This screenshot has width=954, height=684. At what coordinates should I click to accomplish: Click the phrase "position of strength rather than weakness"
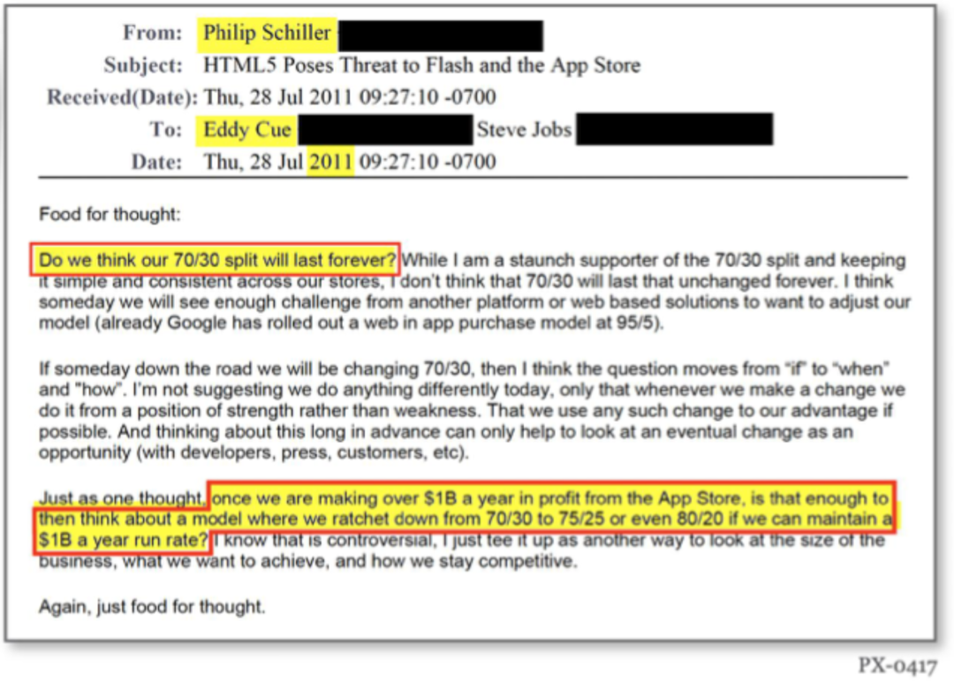click(307, 411)
